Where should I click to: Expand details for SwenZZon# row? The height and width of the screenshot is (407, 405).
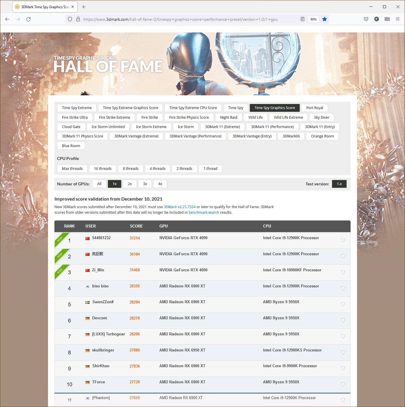343,304
